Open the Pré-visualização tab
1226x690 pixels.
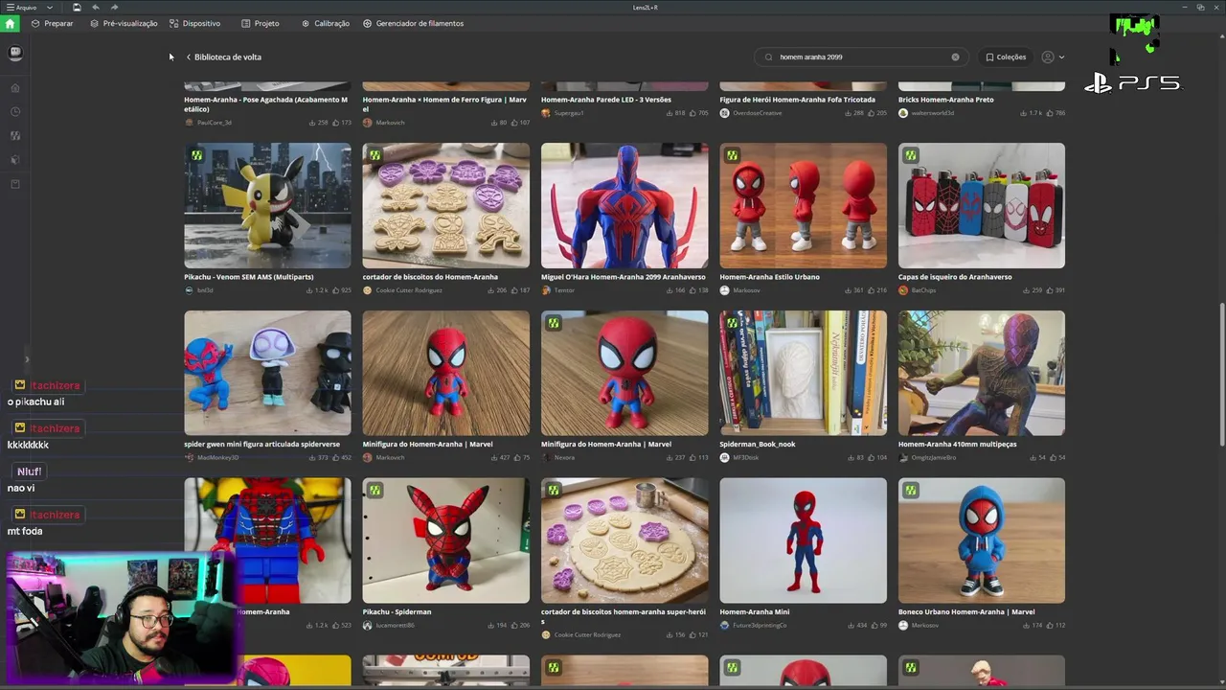click(x=124, y=23)
